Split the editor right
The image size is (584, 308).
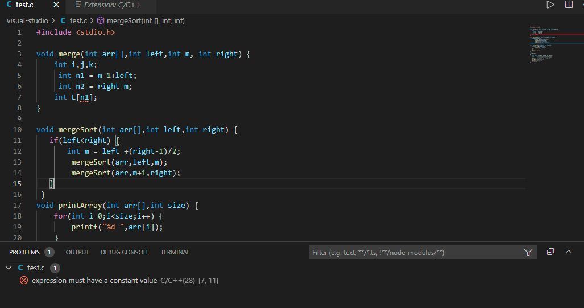(x=569, y=5)
